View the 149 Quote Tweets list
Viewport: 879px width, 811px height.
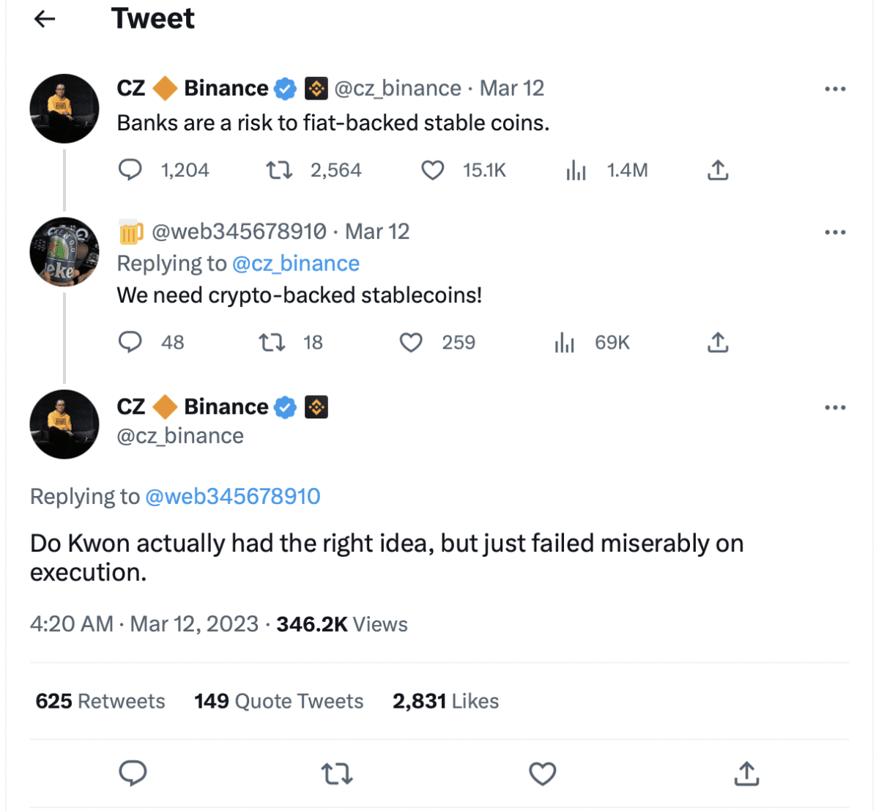pos(278,701)
